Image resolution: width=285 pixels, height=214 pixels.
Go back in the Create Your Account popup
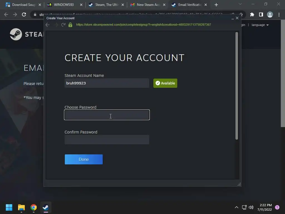pyautogui.click(x=48, y=25)
